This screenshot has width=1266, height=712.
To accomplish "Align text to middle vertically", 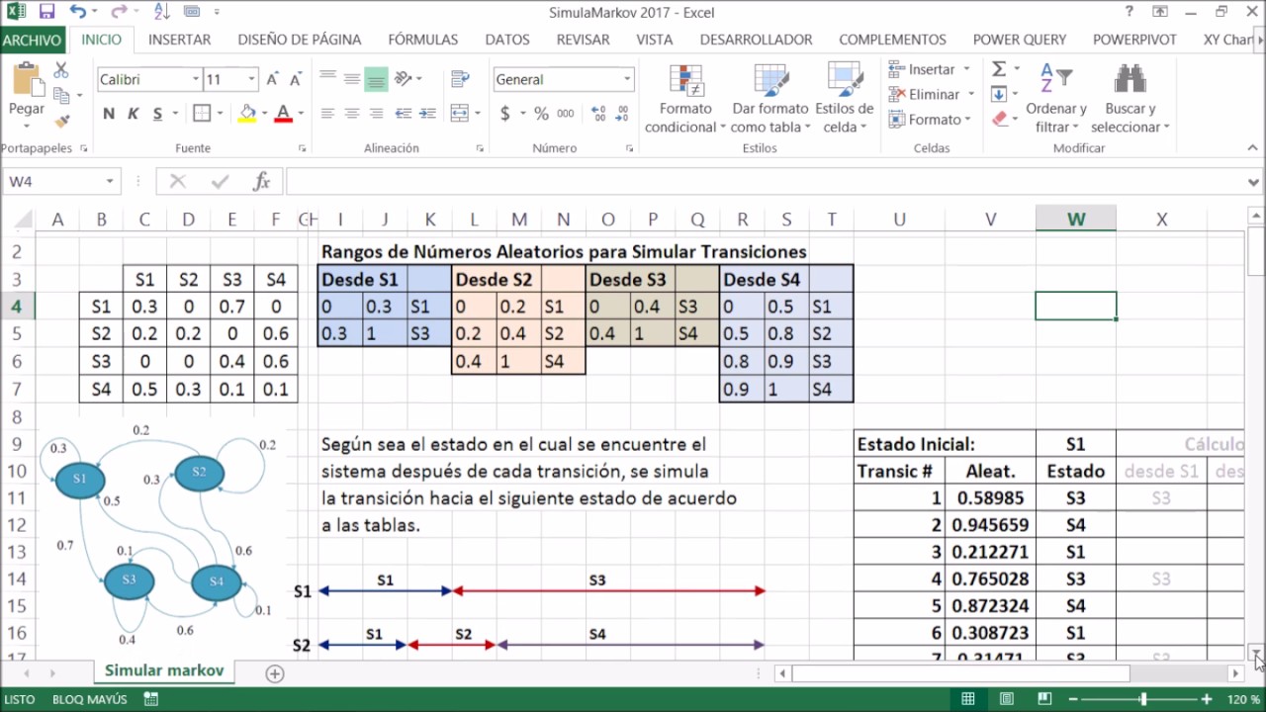I will [x=352, y=79].
